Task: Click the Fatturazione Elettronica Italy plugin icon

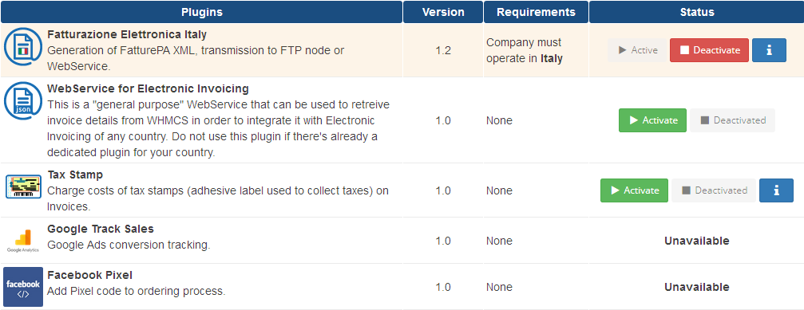Action: 23,47
